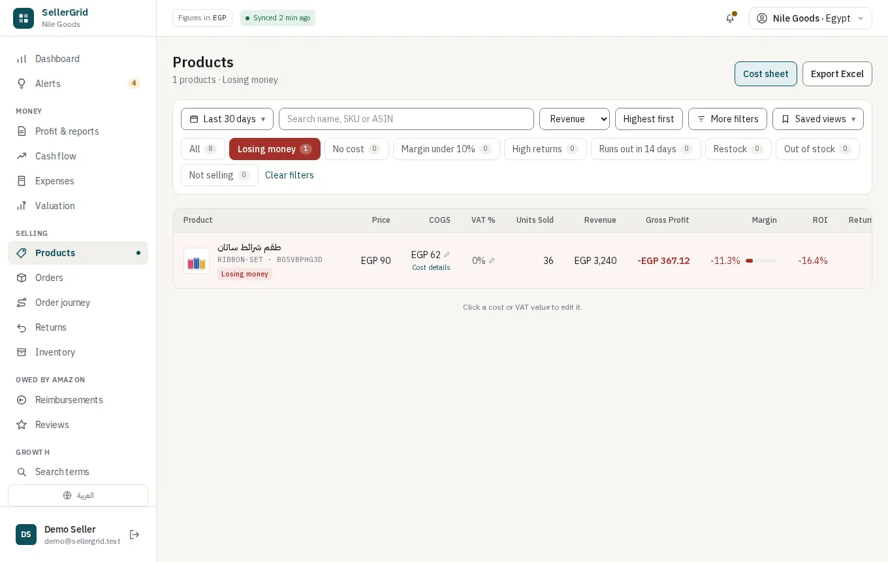The width and height of the screenshot is (888, 562).
Task: Click the SellerGrid logo icon
Action: (x=24, y=18)
